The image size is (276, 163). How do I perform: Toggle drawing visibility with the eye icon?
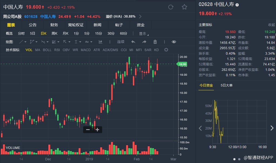174,42
